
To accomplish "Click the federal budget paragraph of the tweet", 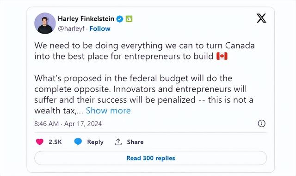I will click(x=144, y=94).
